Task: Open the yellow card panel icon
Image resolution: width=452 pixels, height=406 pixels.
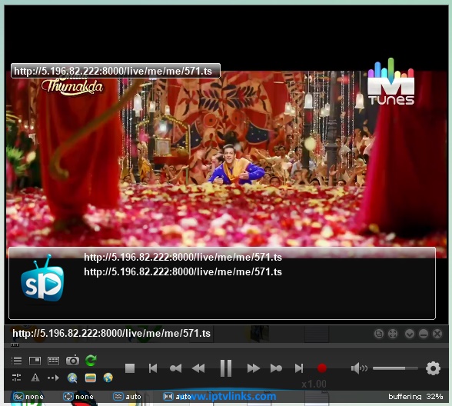Action: (91, 378)
